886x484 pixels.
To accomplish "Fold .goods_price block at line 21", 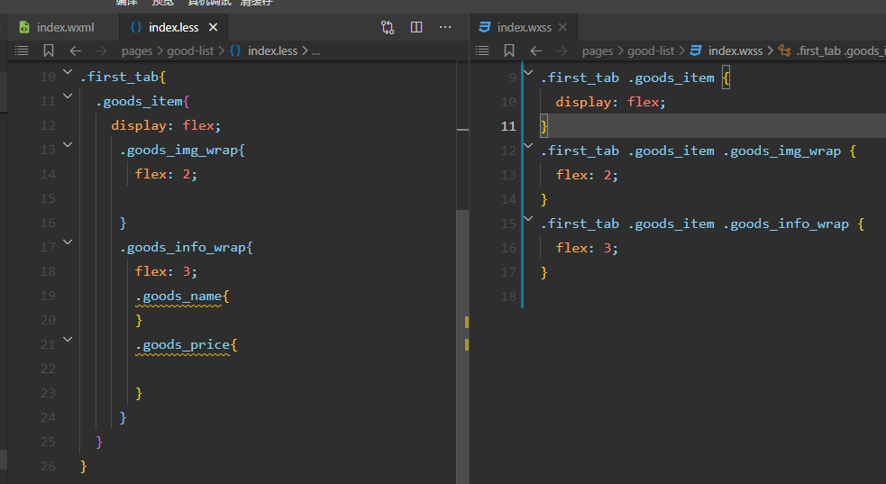I will point(68,339).
